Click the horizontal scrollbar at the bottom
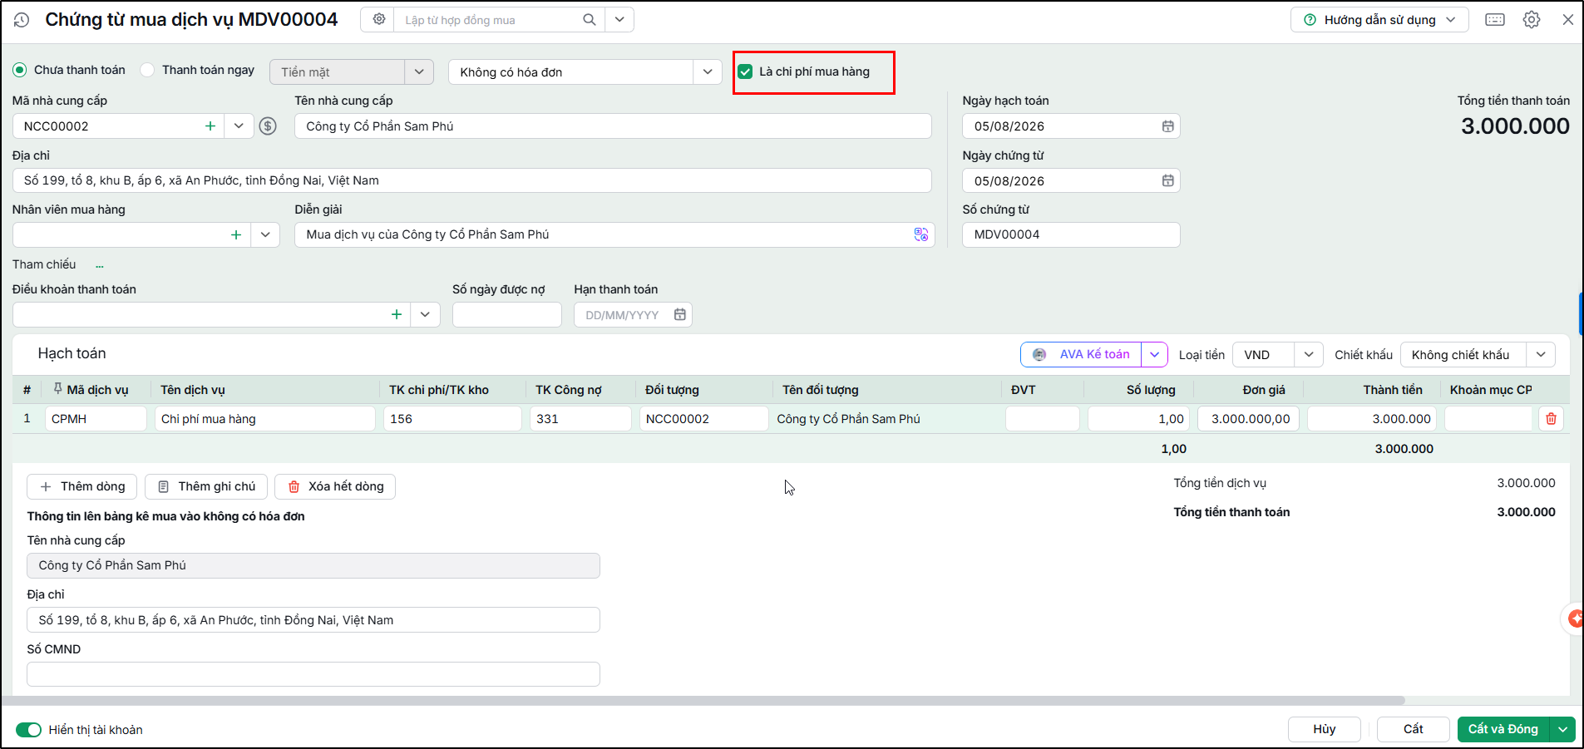 coord(703,701)
